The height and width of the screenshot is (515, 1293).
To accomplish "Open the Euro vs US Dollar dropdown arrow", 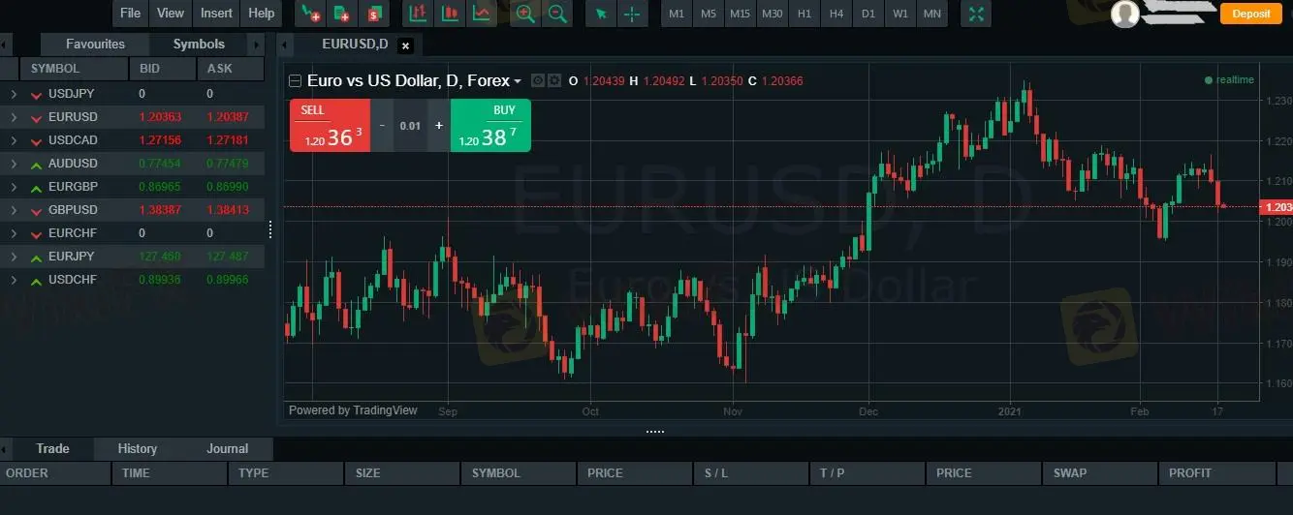I will (x=518, y=82).
